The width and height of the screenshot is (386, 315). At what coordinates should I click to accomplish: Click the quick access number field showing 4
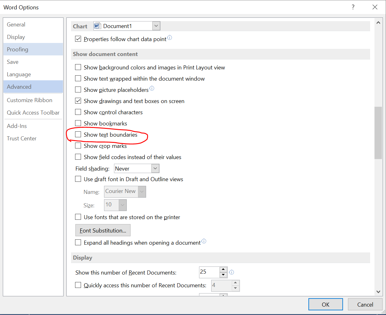[x=222, y=285]
